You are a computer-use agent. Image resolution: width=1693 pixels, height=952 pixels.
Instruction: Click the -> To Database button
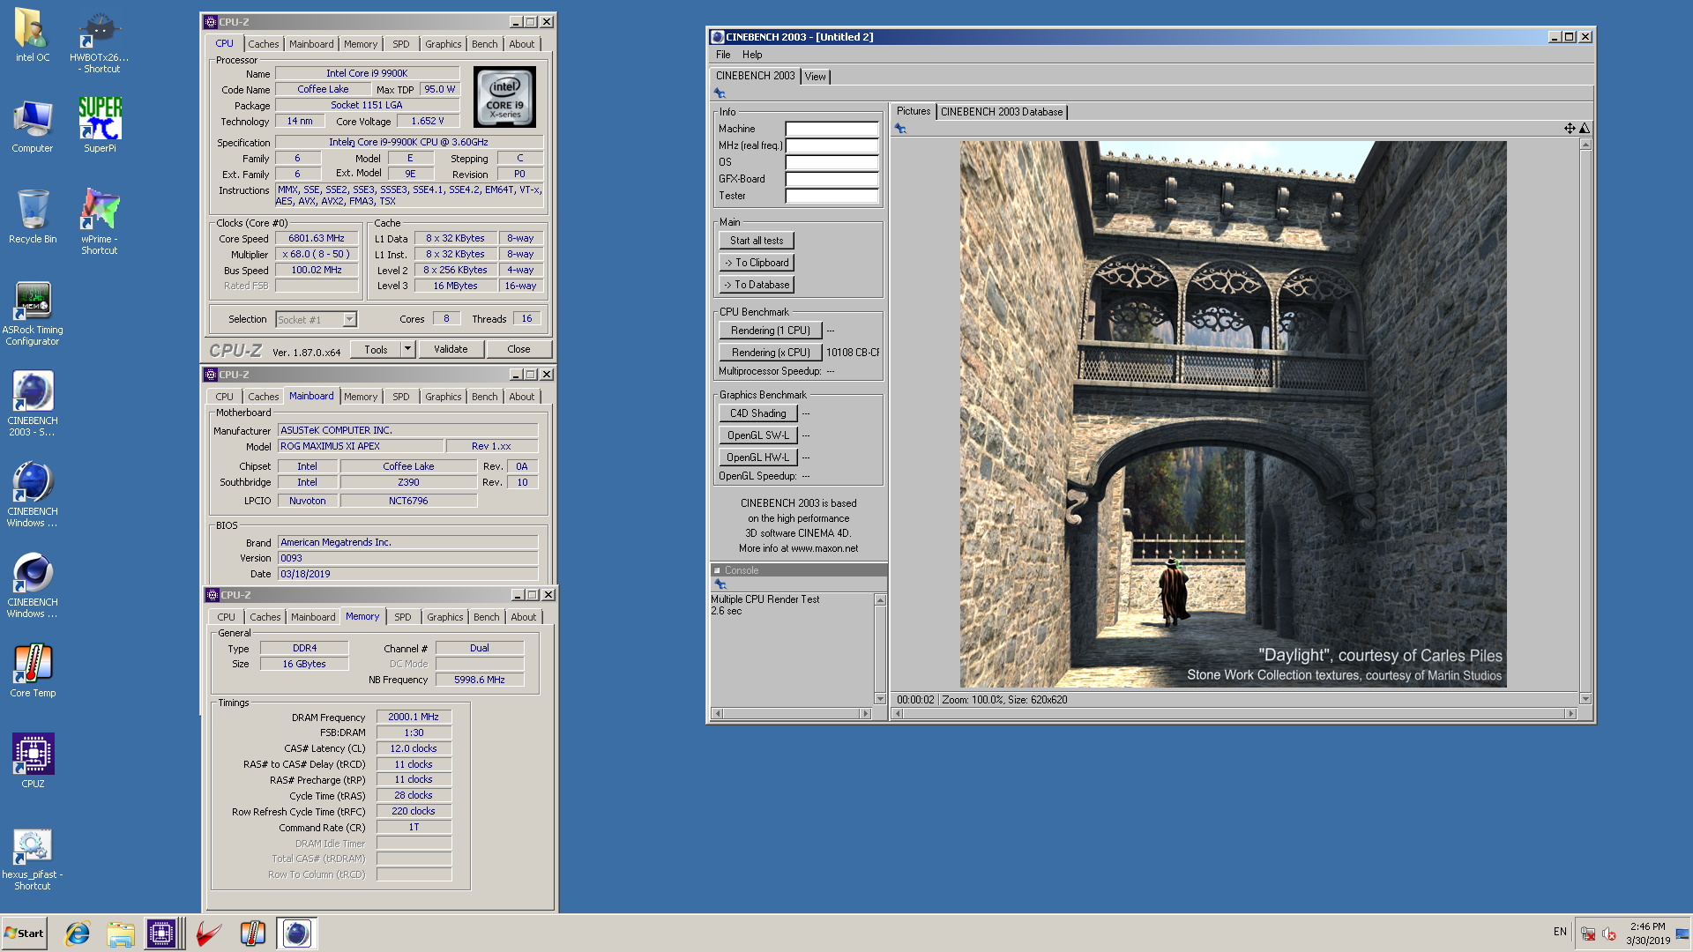[757, 285]
